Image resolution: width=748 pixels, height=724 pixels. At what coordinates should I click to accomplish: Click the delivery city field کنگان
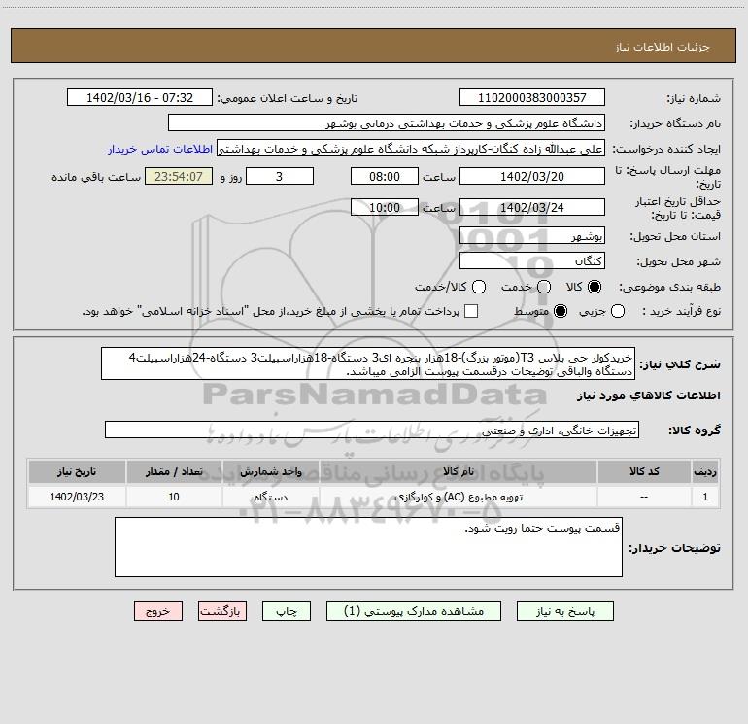[532, 261]
